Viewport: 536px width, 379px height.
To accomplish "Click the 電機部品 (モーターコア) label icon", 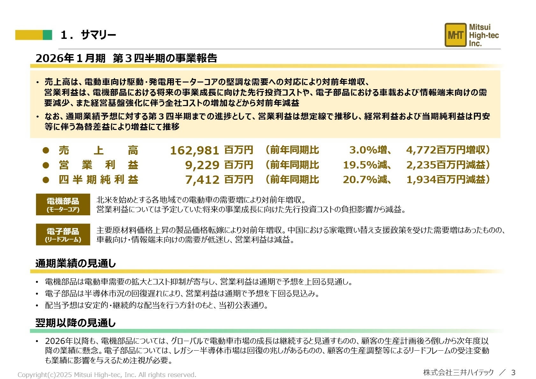I will 63,204.
